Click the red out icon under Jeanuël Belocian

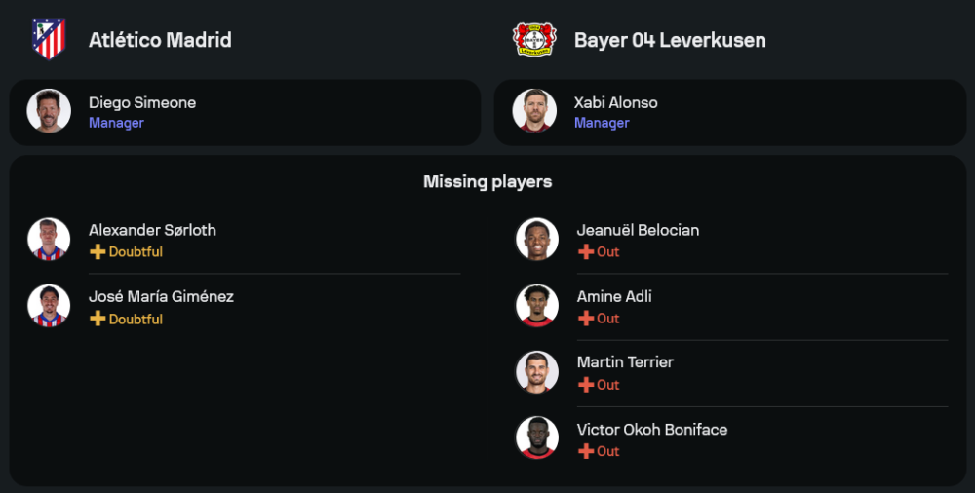[x=586, y=252]
